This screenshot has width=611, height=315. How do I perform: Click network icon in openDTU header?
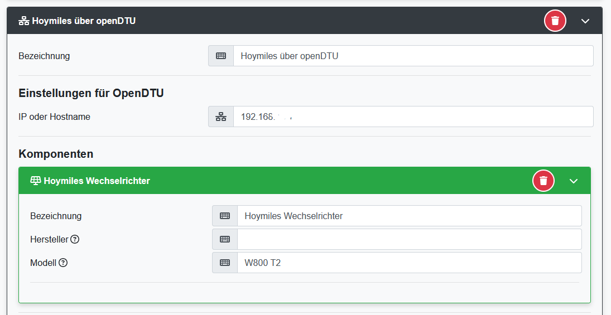pos(24,21)
